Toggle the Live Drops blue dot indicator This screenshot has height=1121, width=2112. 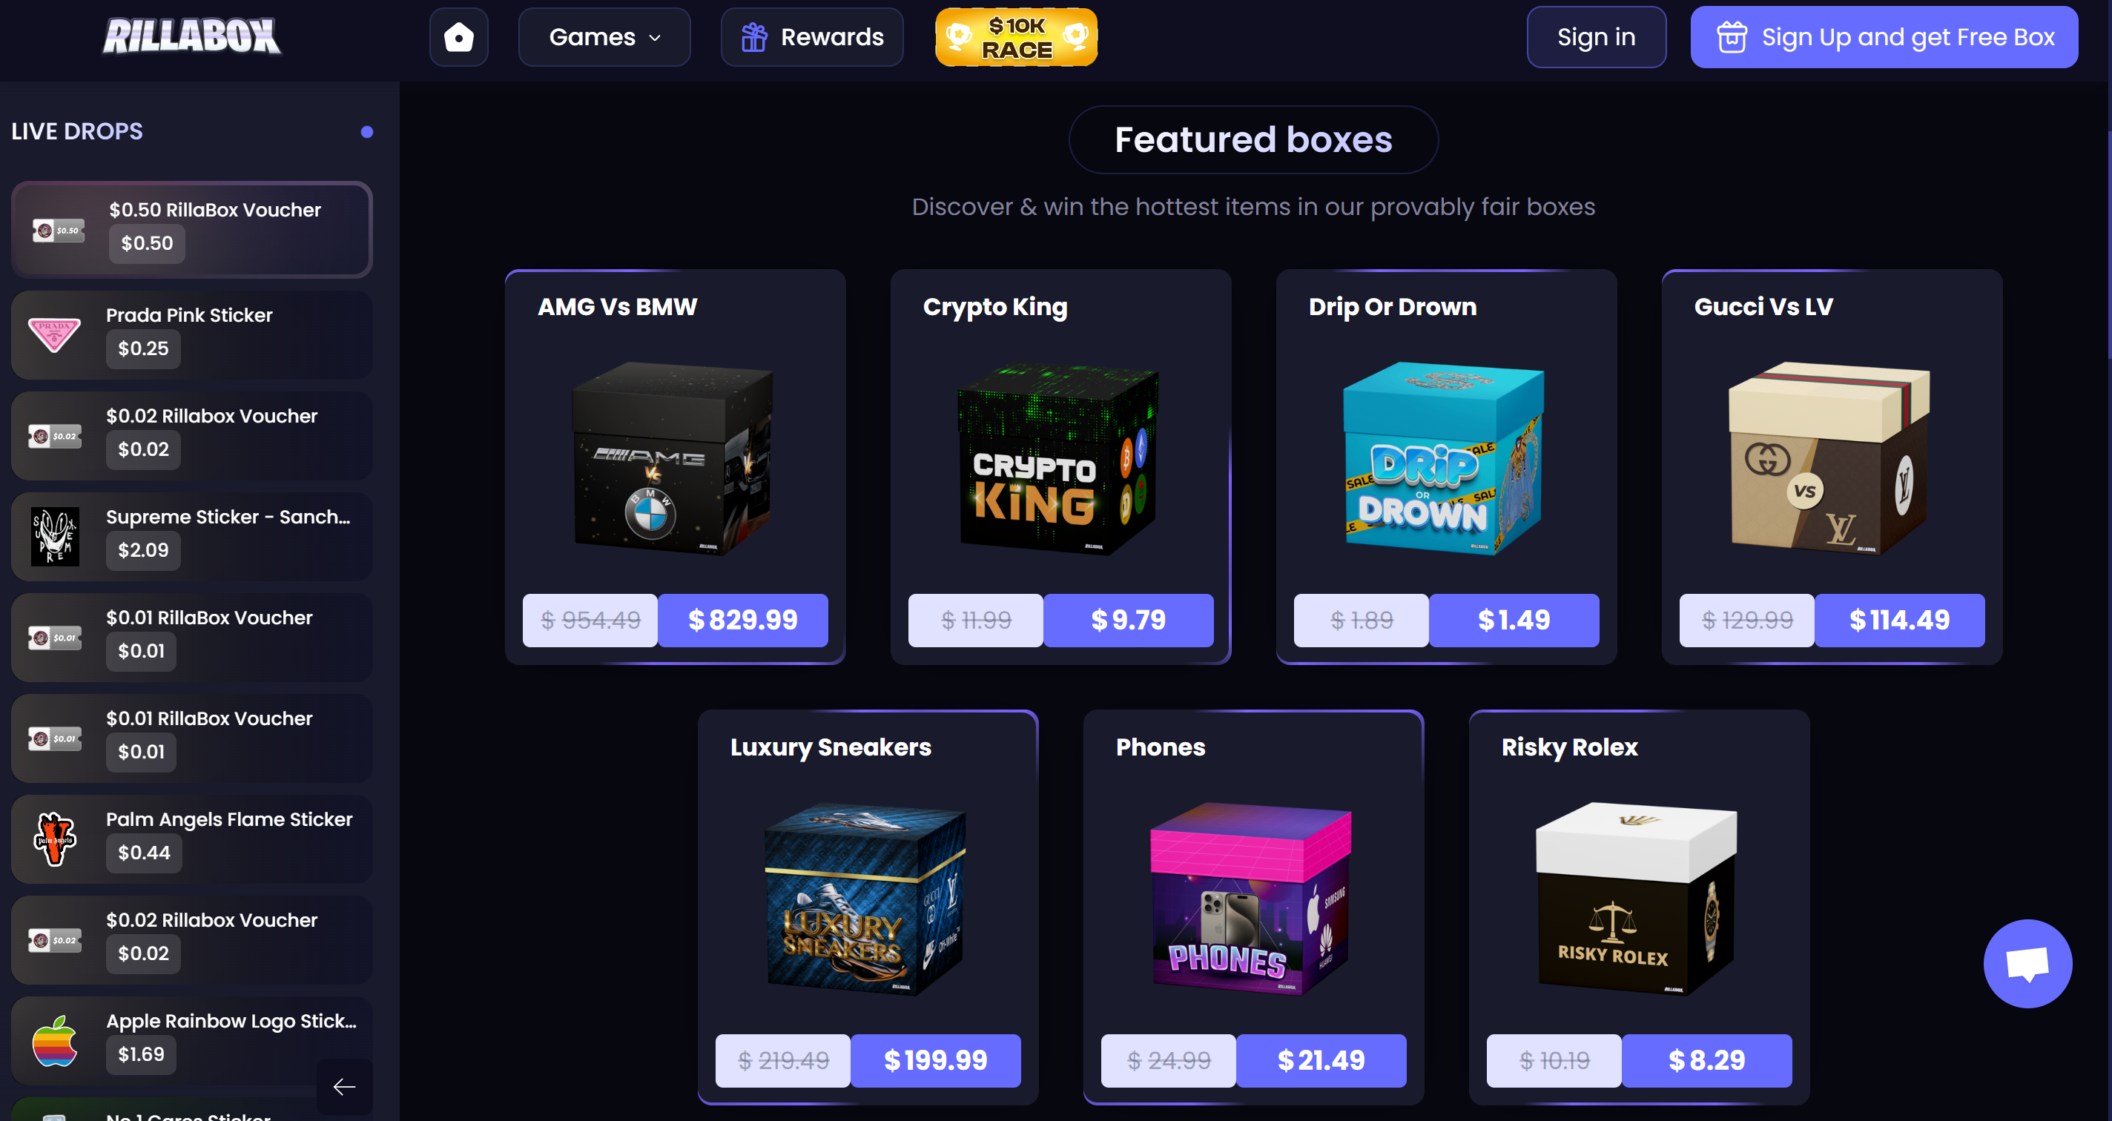366,132
